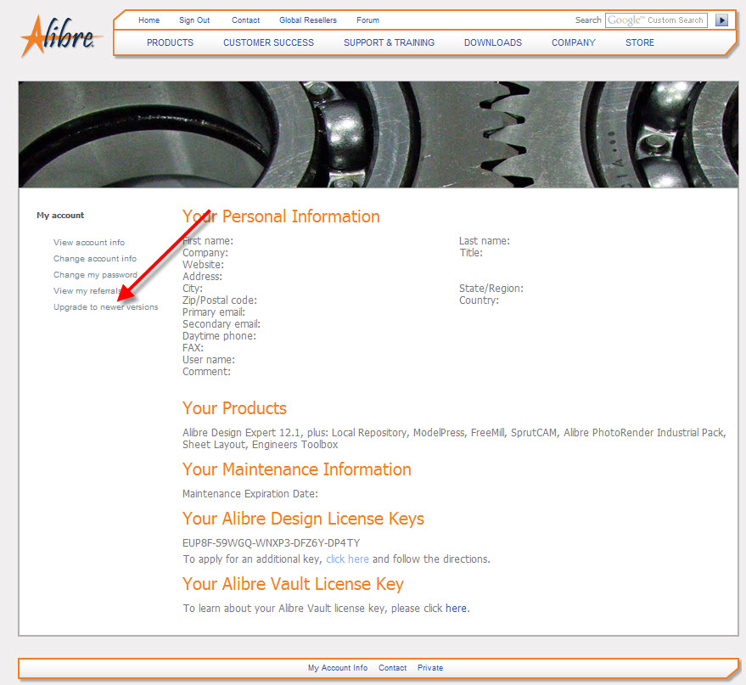Click Upgrade to newer versions link
The image size is (746, 685).
[x=105, y=307]
